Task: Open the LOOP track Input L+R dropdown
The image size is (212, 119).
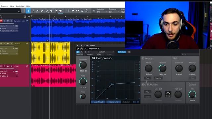Action: [x=7, y=71]
